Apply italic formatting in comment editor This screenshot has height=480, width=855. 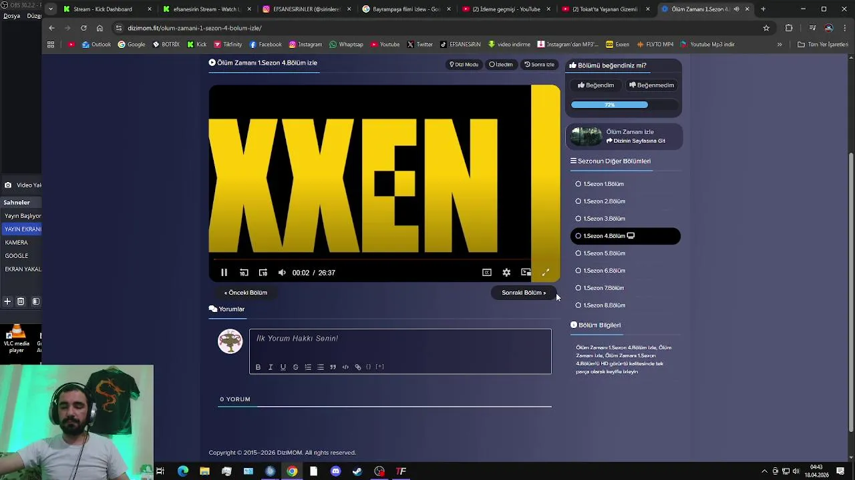coord(271,367)
